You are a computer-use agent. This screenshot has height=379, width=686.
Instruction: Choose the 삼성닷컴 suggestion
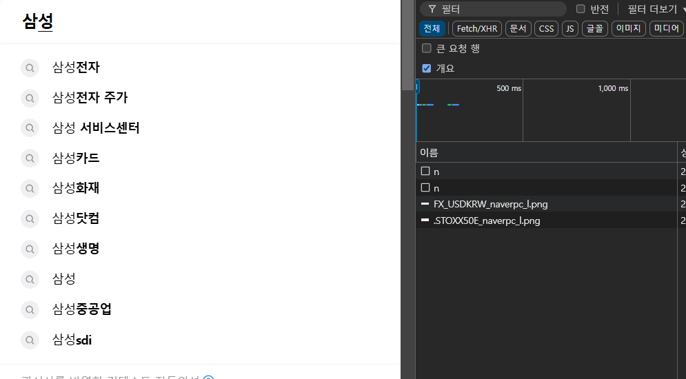coord(76,218)
